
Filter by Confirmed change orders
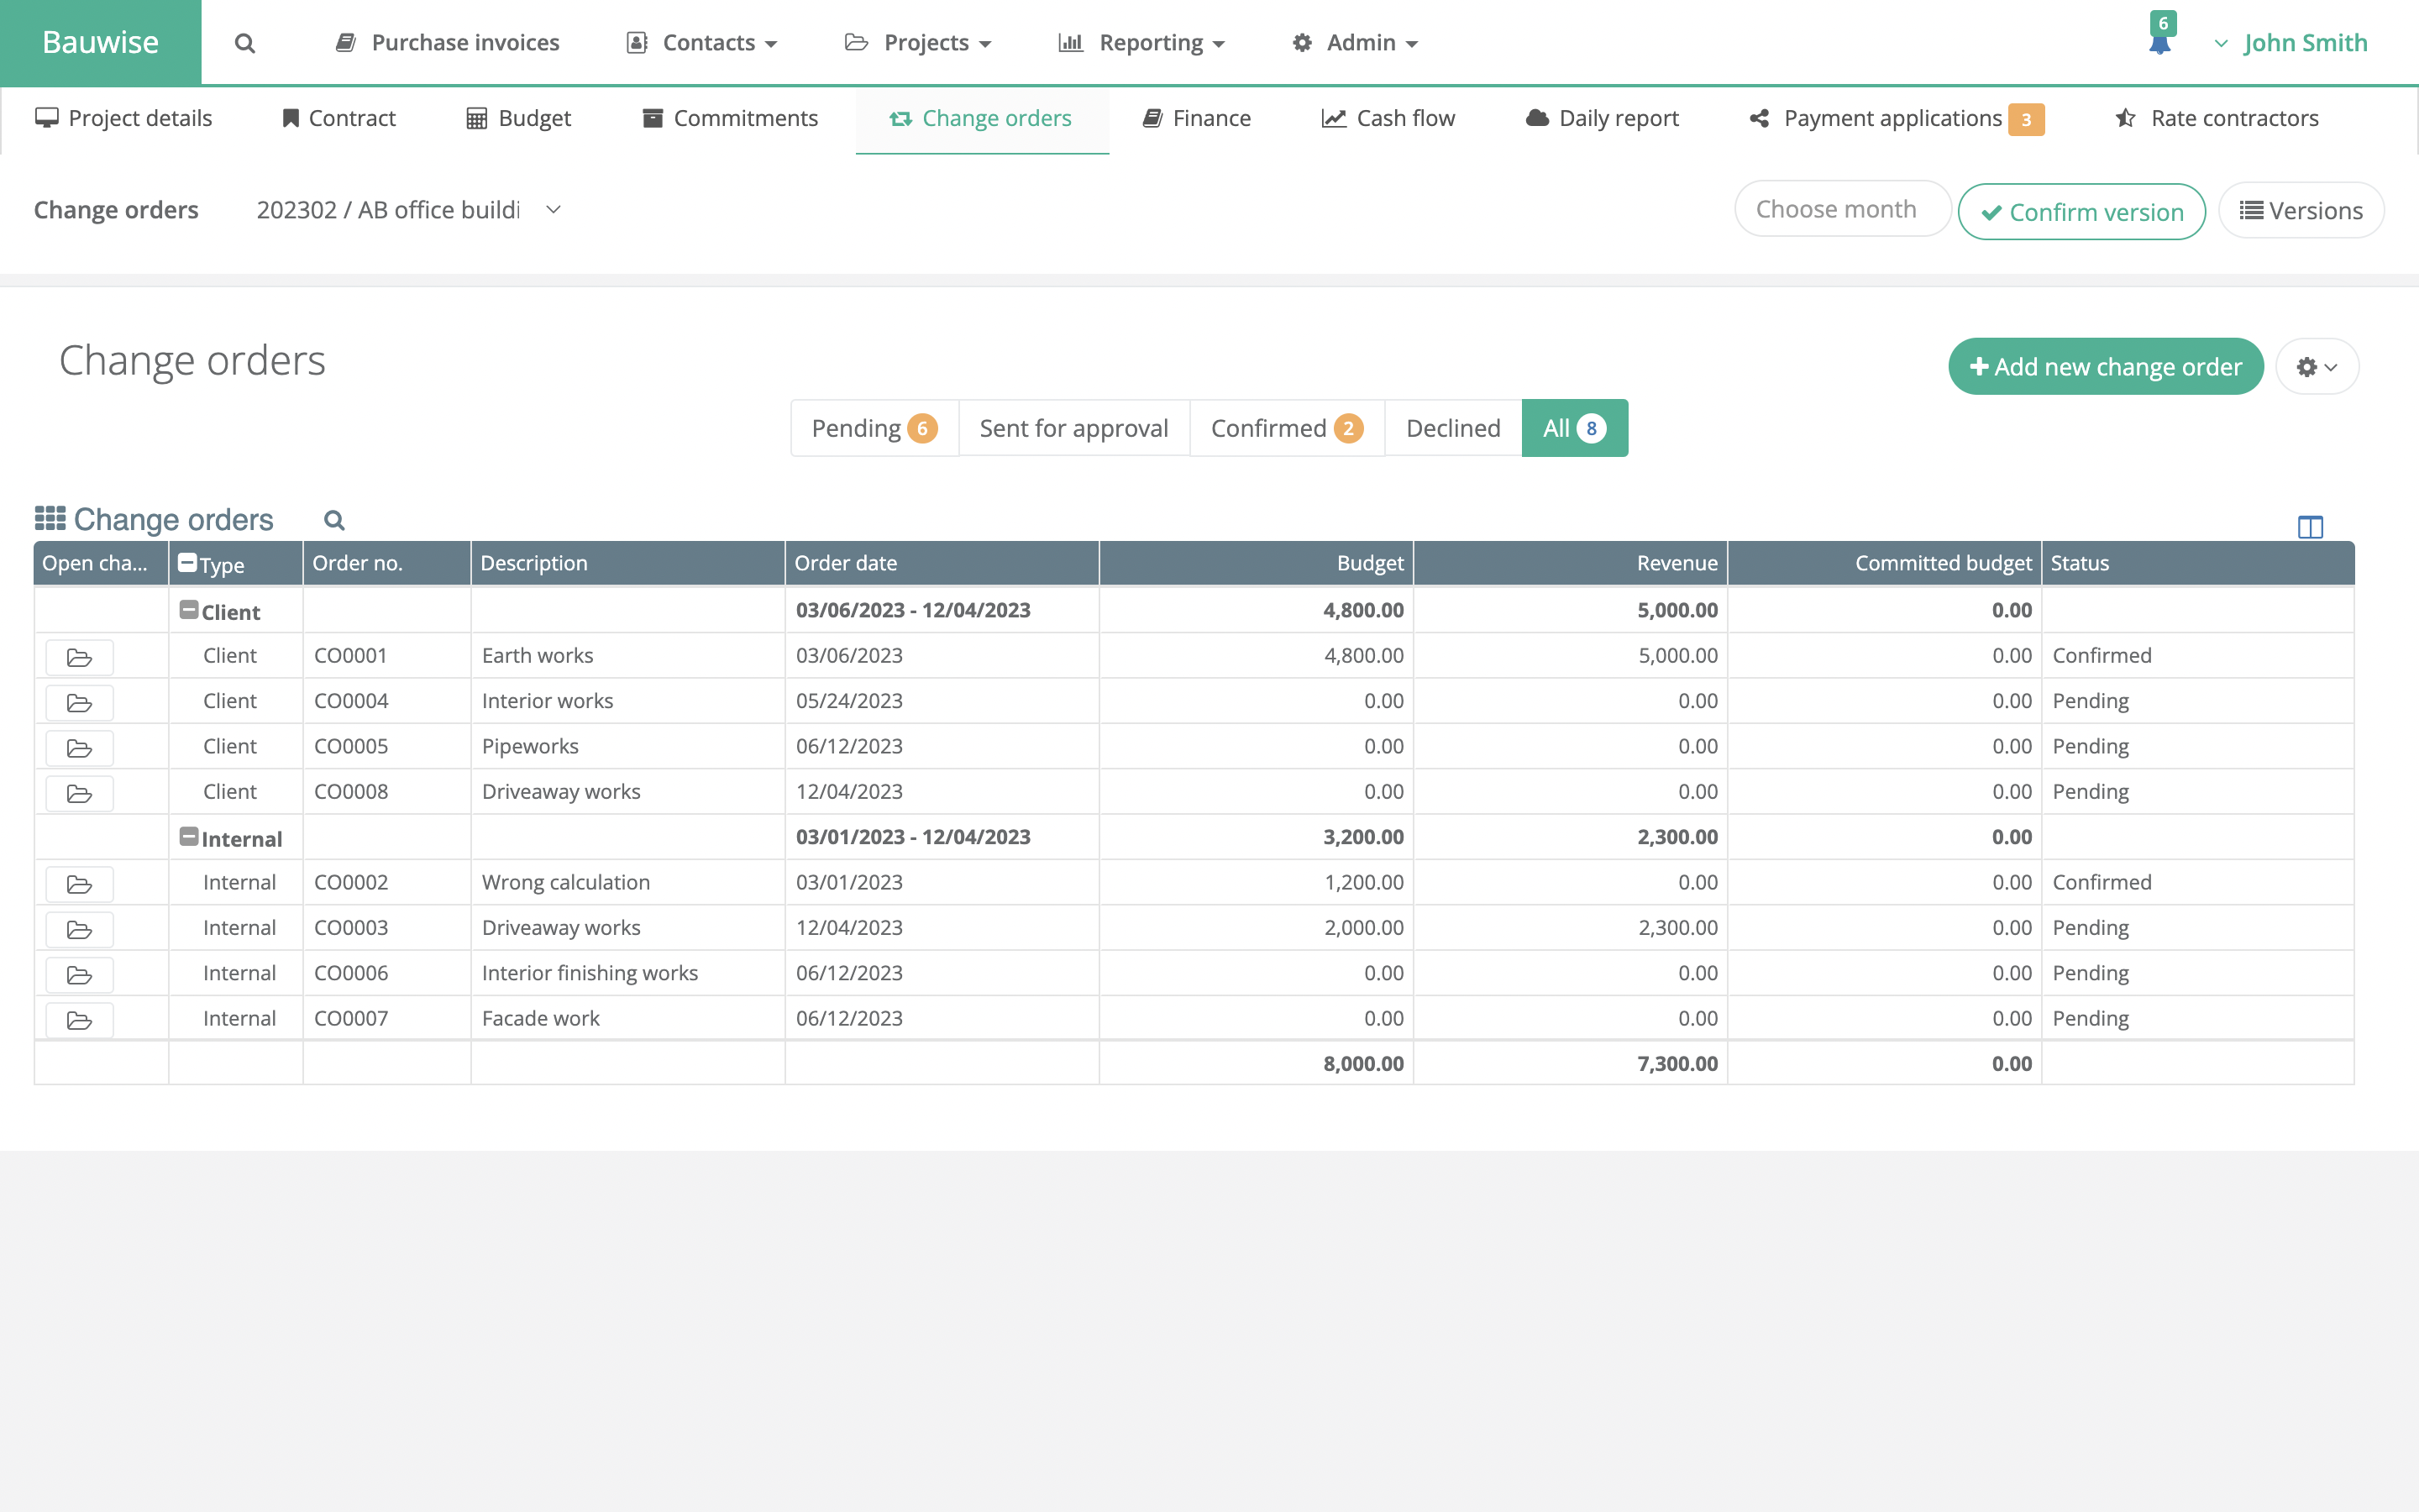1288,428
